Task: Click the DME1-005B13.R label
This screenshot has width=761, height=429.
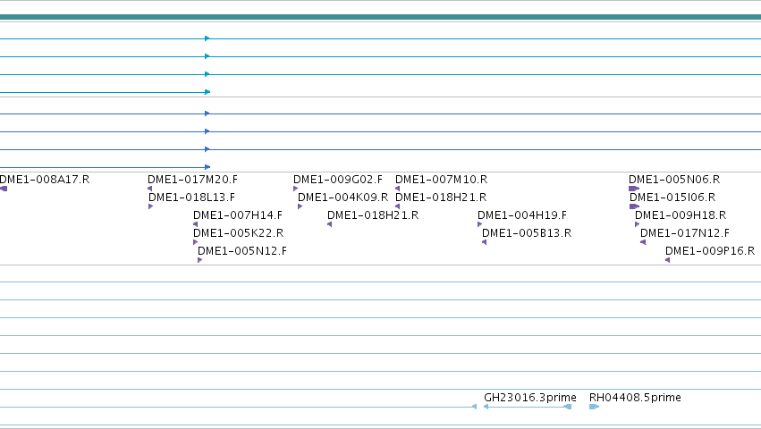Action: (x=527, y=233)
